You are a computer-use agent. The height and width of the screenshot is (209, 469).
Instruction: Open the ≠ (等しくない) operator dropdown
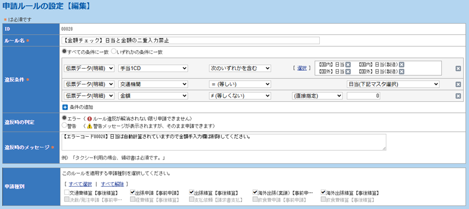240,96
